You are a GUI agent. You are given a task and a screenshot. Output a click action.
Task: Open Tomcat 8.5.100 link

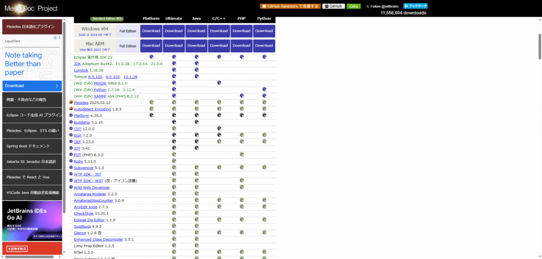pos(95,77)
